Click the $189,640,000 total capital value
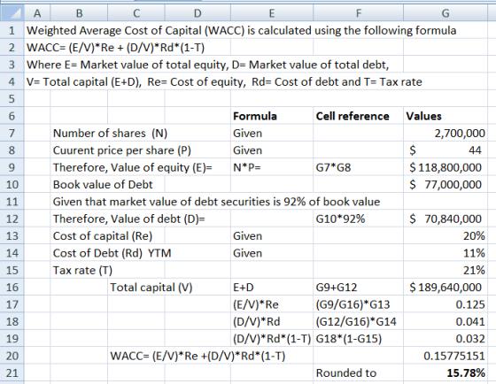This screenshot has width=496, height=384. [x=446, y=288]
